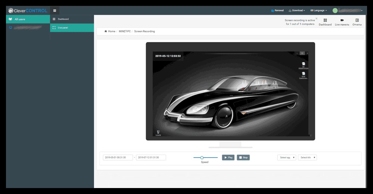Open Dashboard in side menu
The image size is (373, 194).
72,19
